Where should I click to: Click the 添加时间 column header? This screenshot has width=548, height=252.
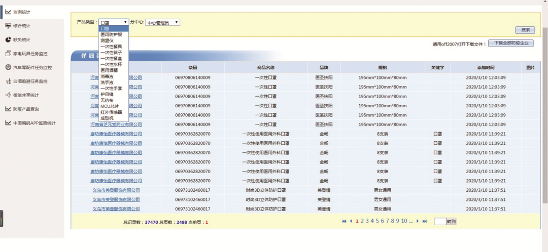coord(486,68)
